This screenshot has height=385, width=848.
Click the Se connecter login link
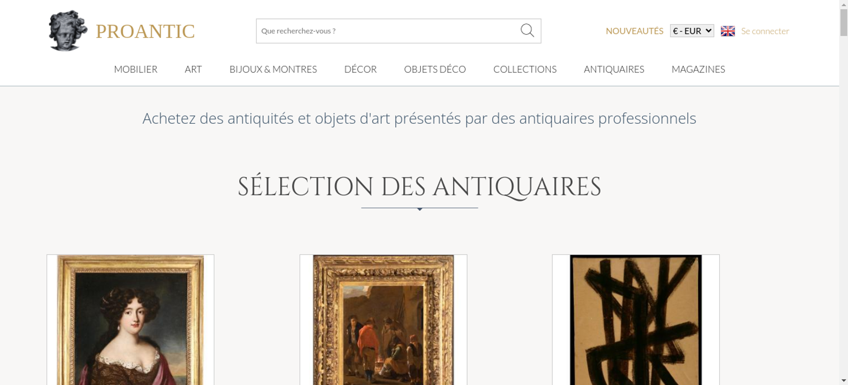[765, 31]
